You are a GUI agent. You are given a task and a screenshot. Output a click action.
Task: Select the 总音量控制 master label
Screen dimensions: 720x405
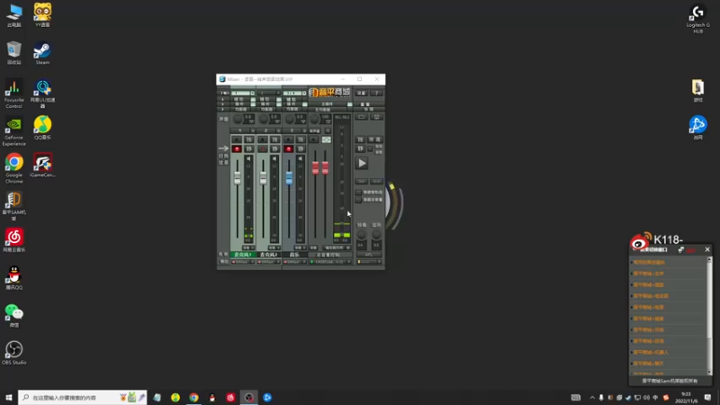(x=330, y=255)
